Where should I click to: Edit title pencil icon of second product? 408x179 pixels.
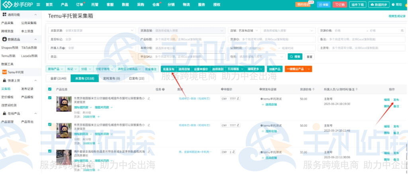pos(149,125)
